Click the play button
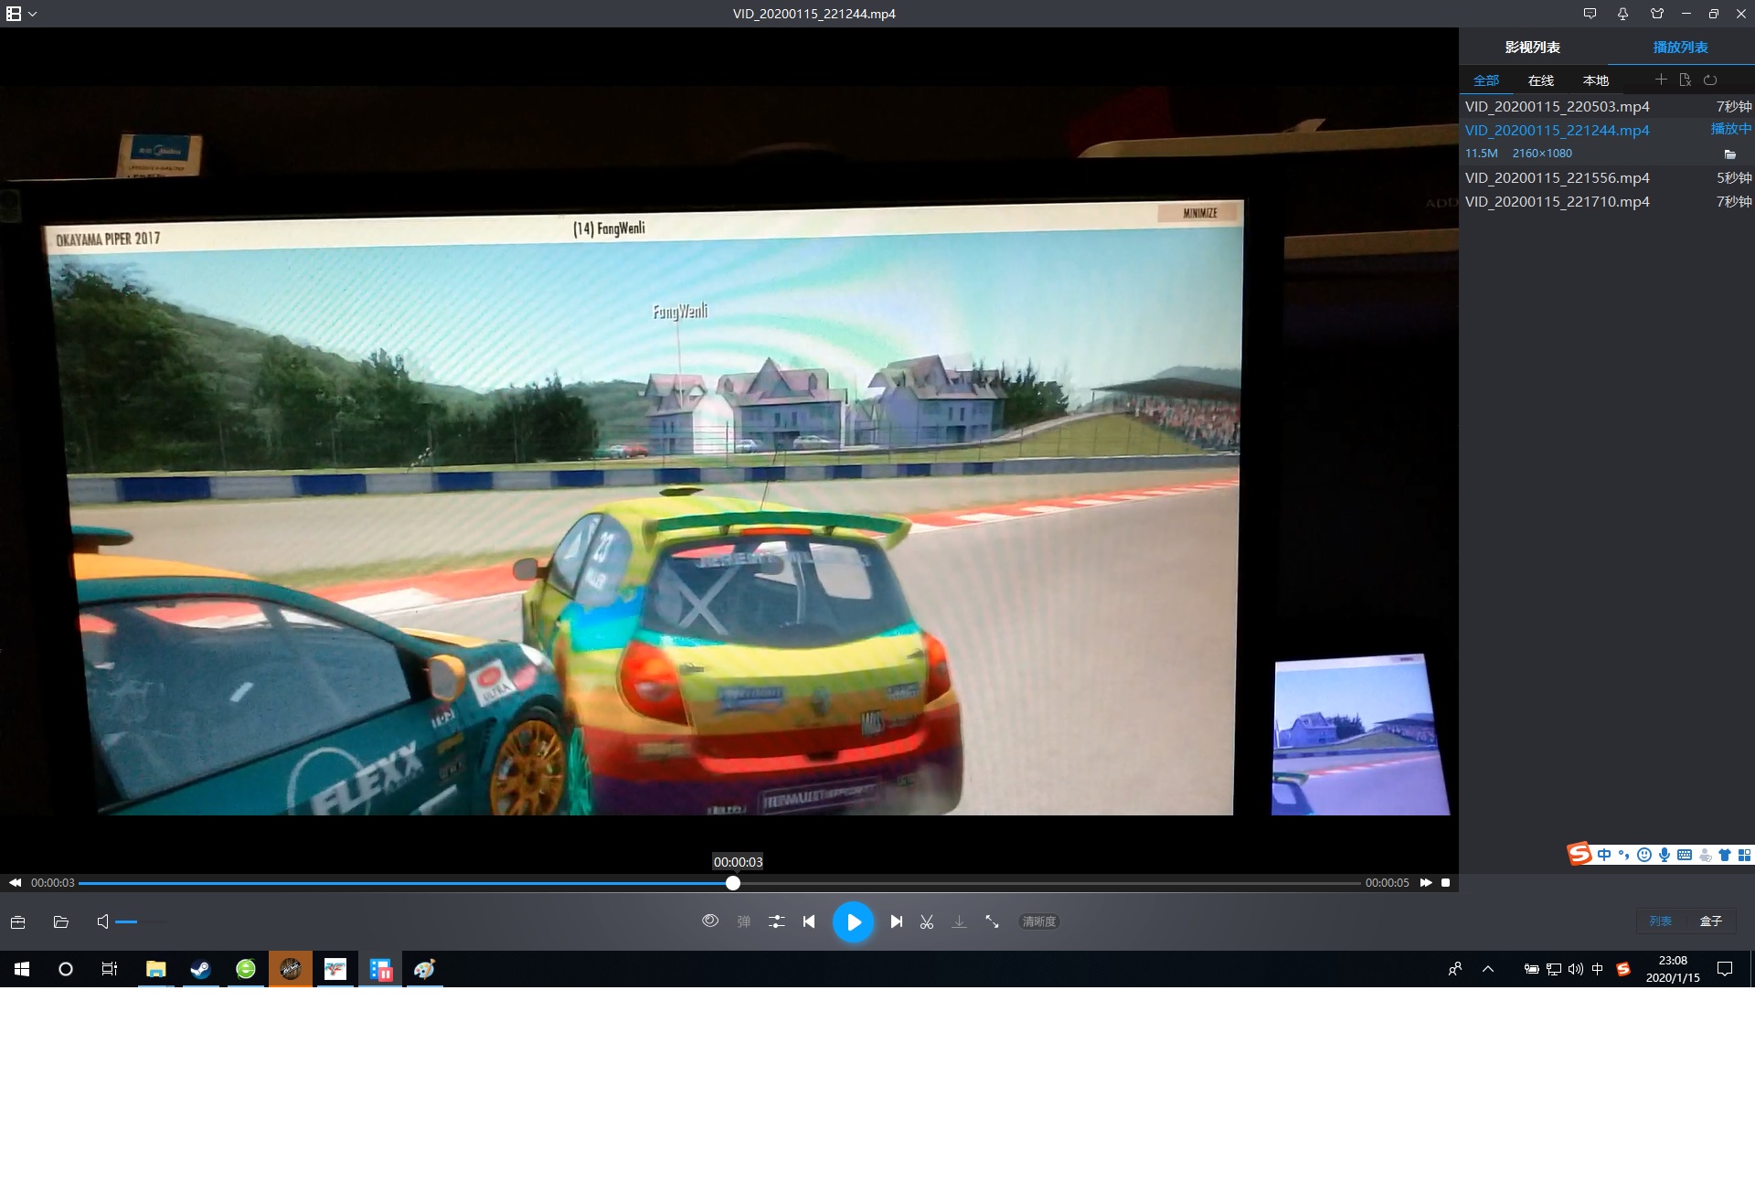This screenshot has height=1182, width=1755. point(853,921)
